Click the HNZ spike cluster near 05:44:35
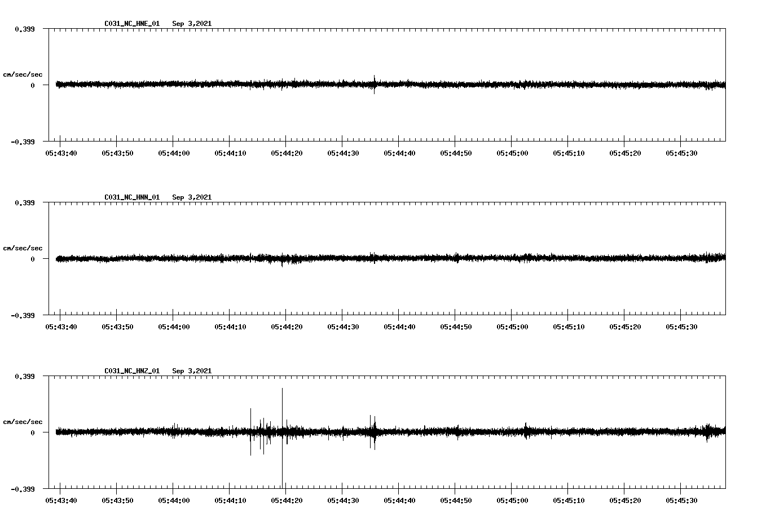Viewport: 766px width, 521px height. click(373, 432)
